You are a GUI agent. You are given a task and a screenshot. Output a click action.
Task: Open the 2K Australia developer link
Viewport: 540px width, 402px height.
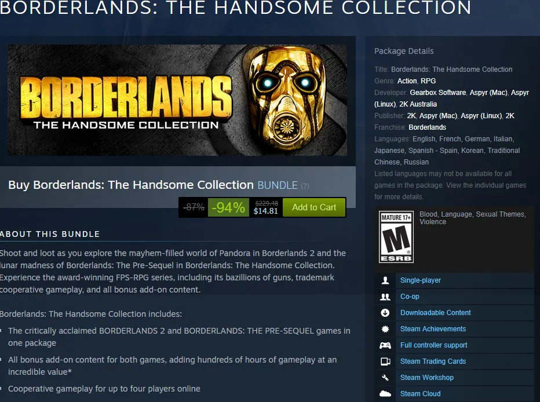(x=418, y=104)
